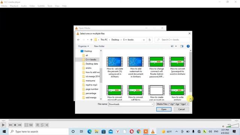This screenshot has width=240, height=135.
Task: Select How to create user account video
Action: [156, 93]
